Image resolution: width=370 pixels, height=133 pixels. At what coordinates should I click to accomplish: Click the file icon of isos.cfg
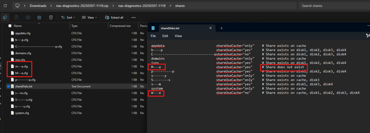pyautogui.click(x=12, y=60)
